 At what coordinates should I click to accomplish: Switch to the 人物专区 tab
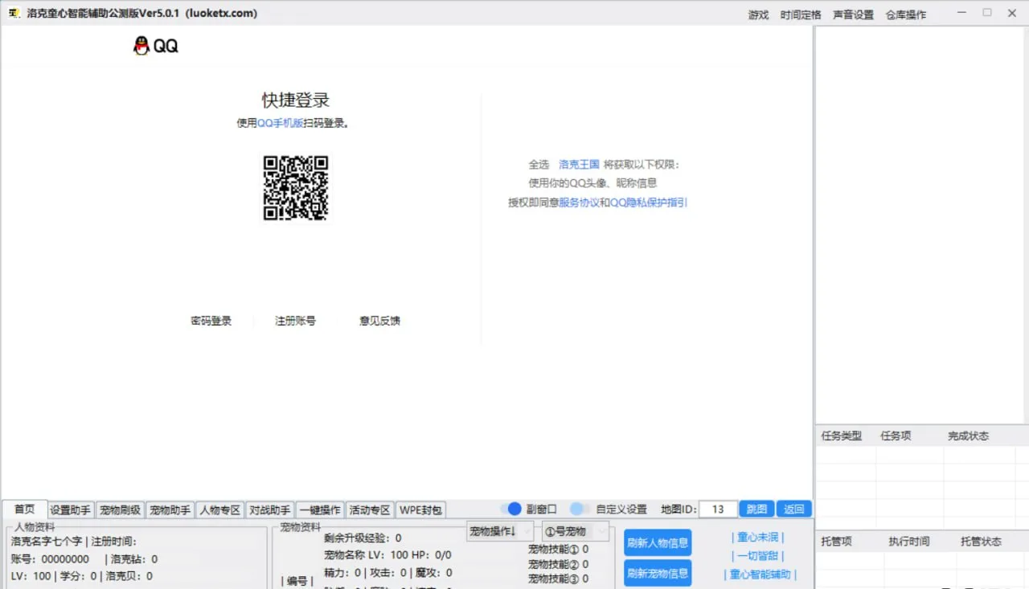coord(219,509)
